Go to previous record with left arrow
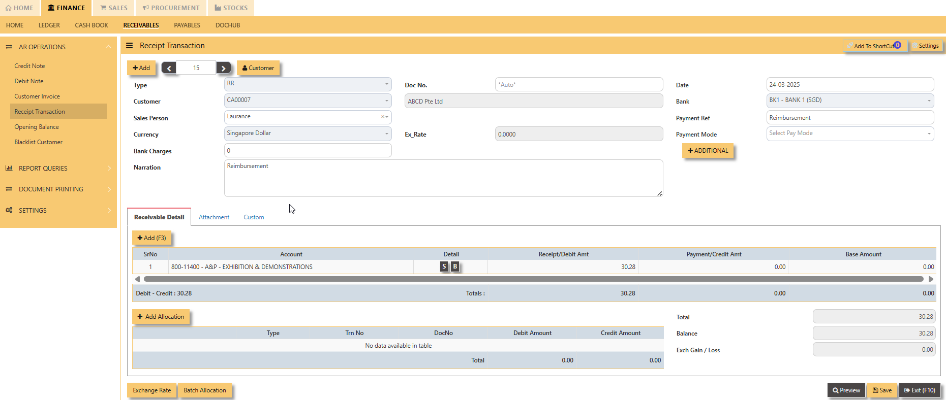946x400 pixels. tap(169, 68)
